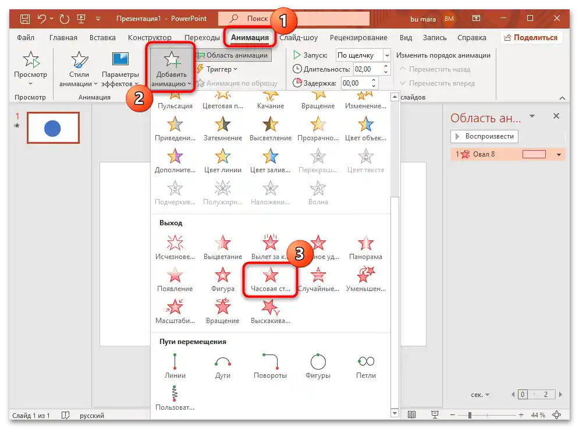Click the slideshow view icon in status bar
579x429 pixels.
pyautogui.click(x=435, y=415)
